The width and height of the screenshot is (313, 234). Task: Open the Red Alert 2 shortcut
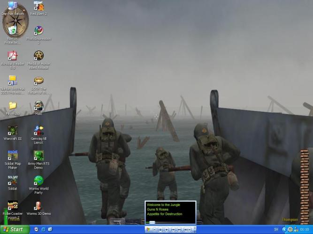click(x=38, y=8)
